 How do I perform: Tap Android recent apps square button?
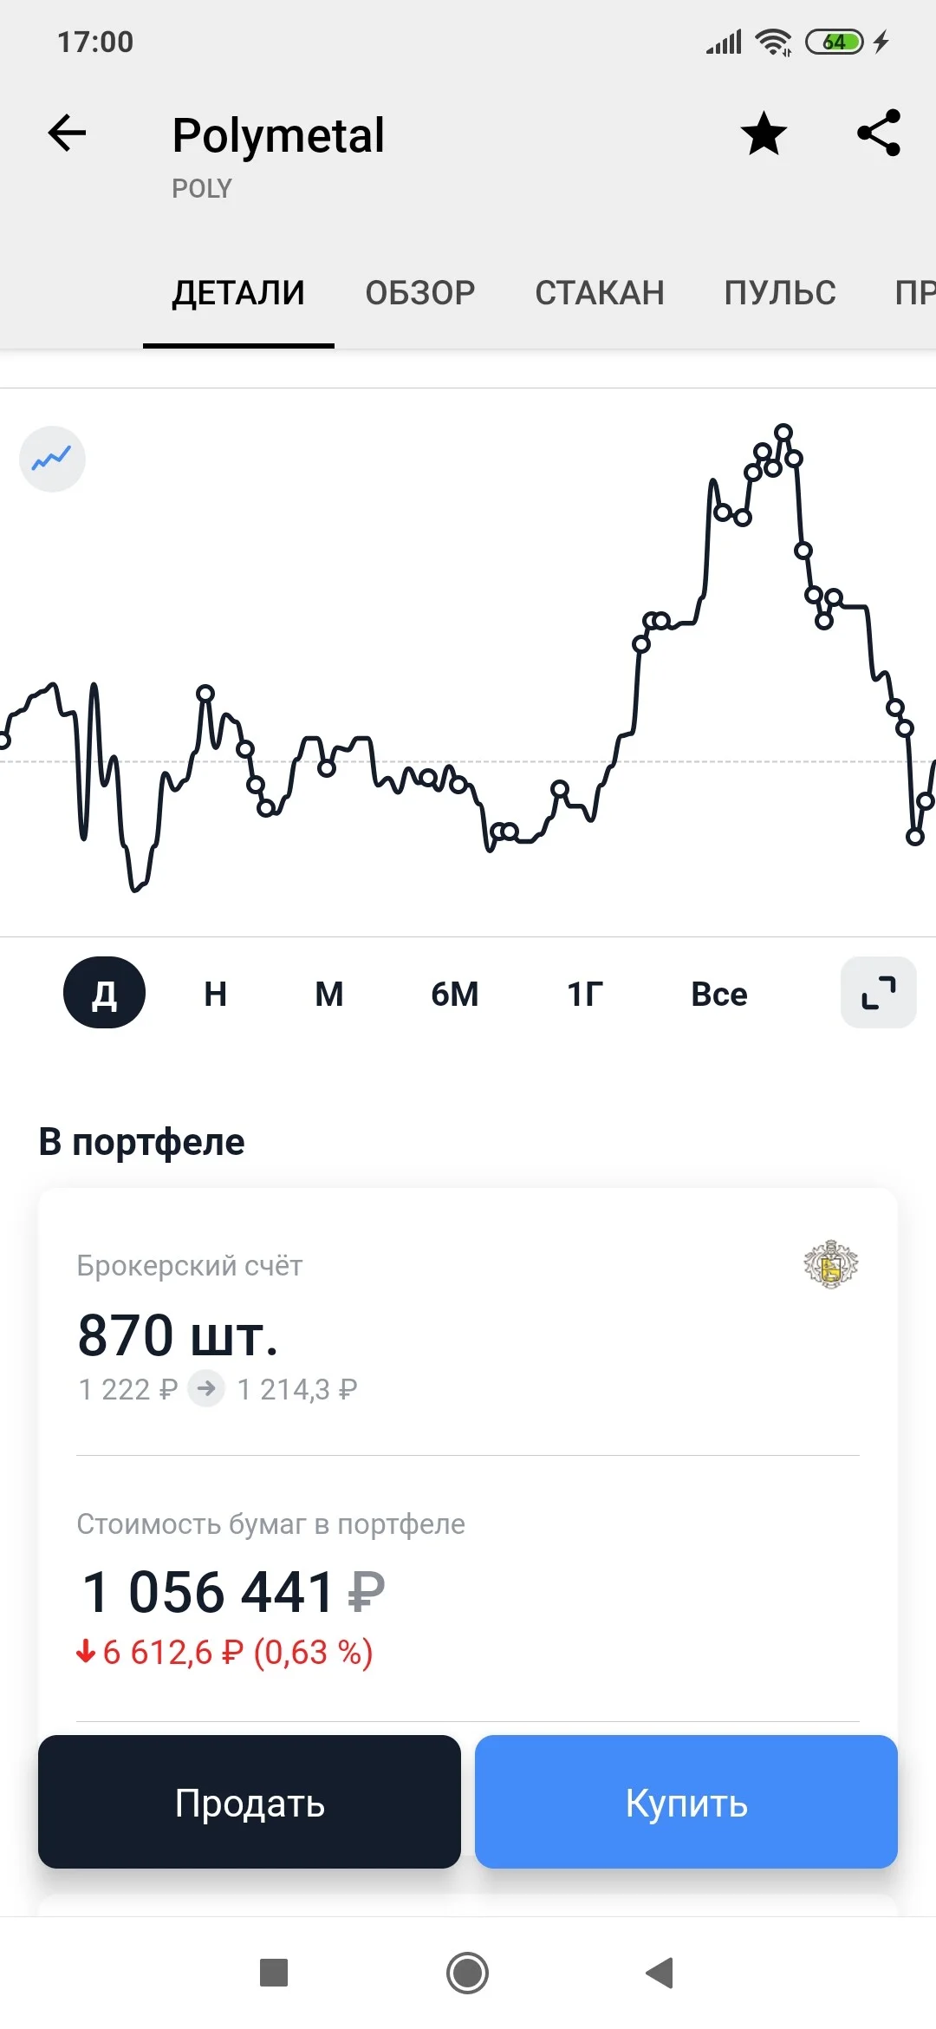coord(274,1972)
